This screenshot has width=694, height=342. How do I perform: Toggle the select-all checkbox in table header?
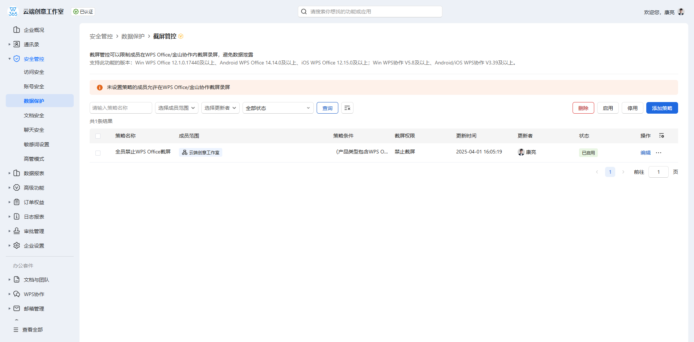pyautogui.click(x=98, y=136)
